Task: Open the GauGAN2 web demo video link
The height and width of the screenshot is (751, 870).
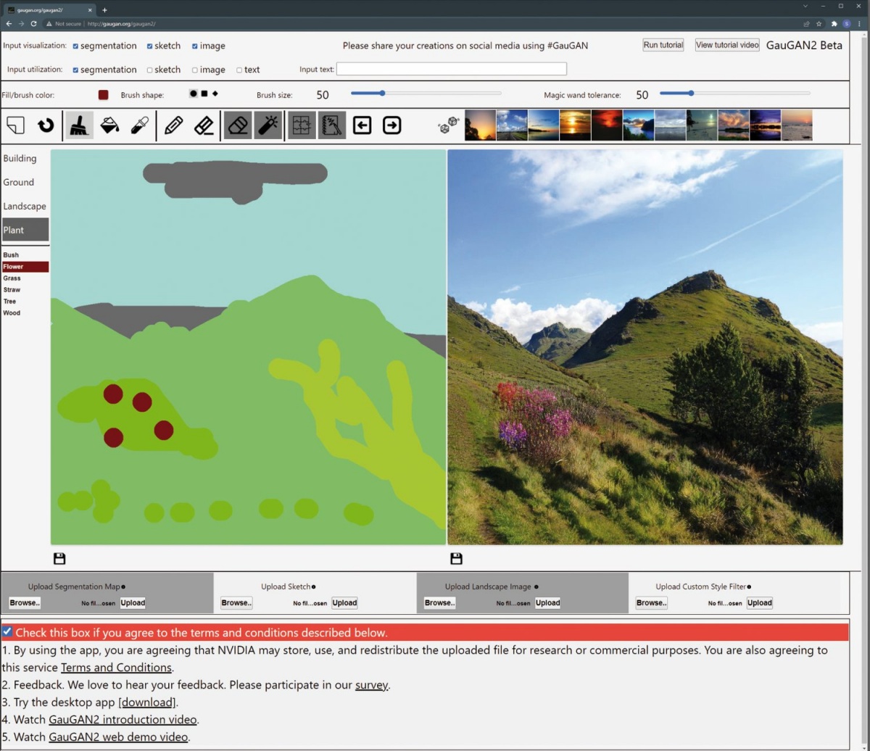Action: [118, 737]
